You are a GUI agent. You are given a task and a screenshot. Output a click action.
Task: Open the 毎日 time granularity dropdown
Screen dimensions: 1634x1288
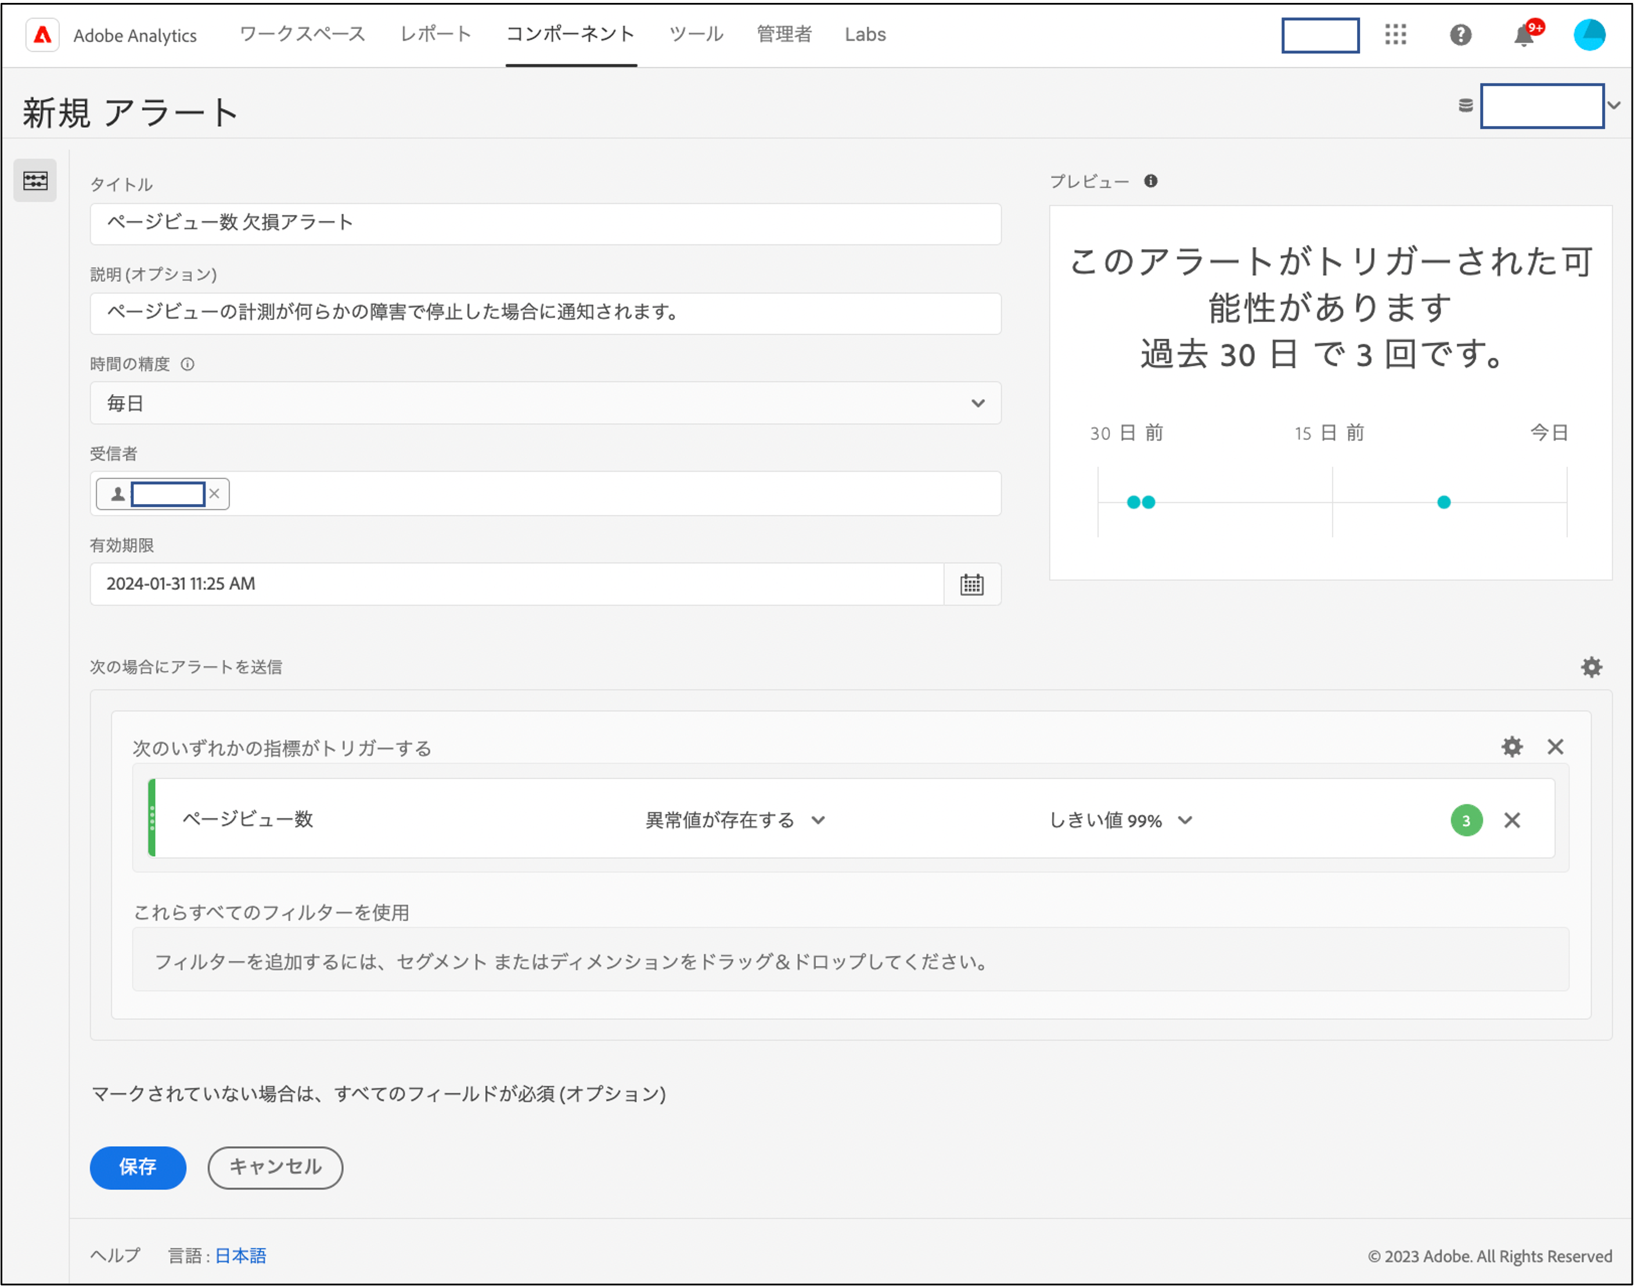click(545, 404)
